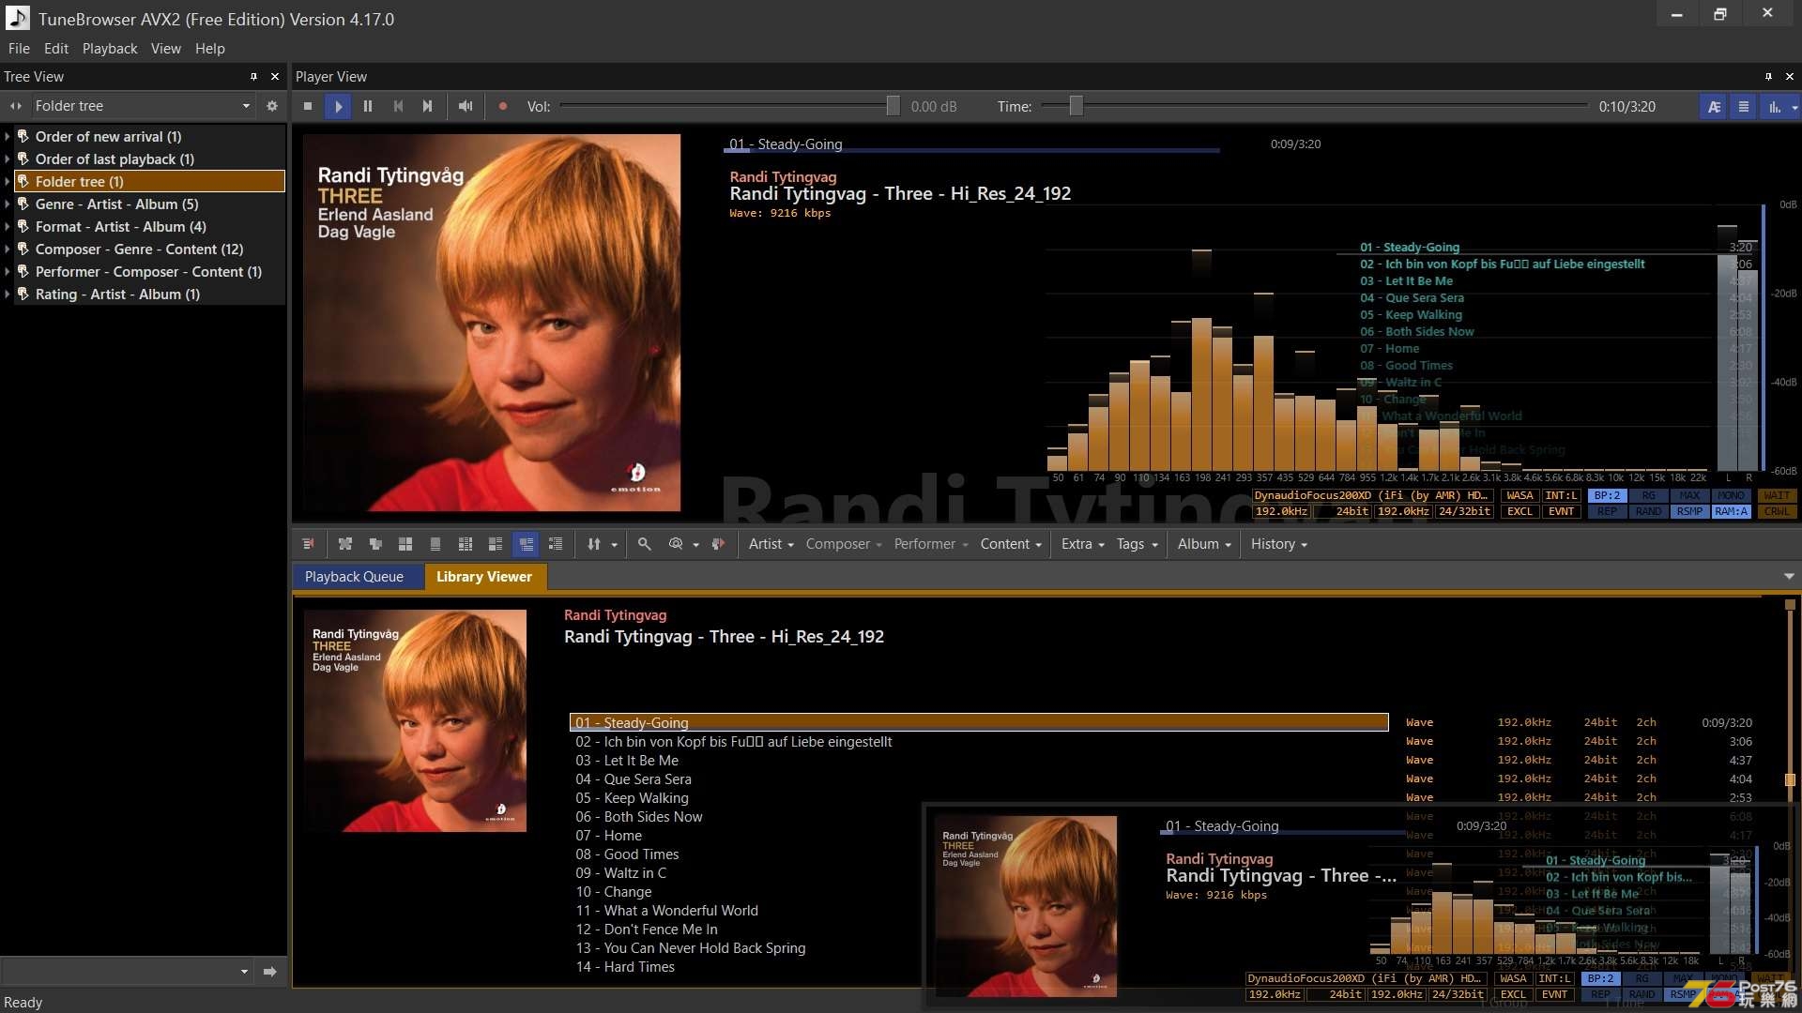This screenshot has width=1802, height=1013.
Task: Click the tree navigation arrows icon
Action: (x=16, y=106)
